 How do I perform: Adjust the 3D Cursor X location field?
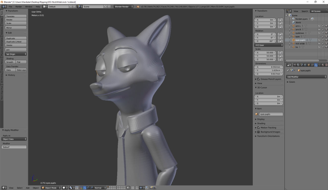coord(269,97)
